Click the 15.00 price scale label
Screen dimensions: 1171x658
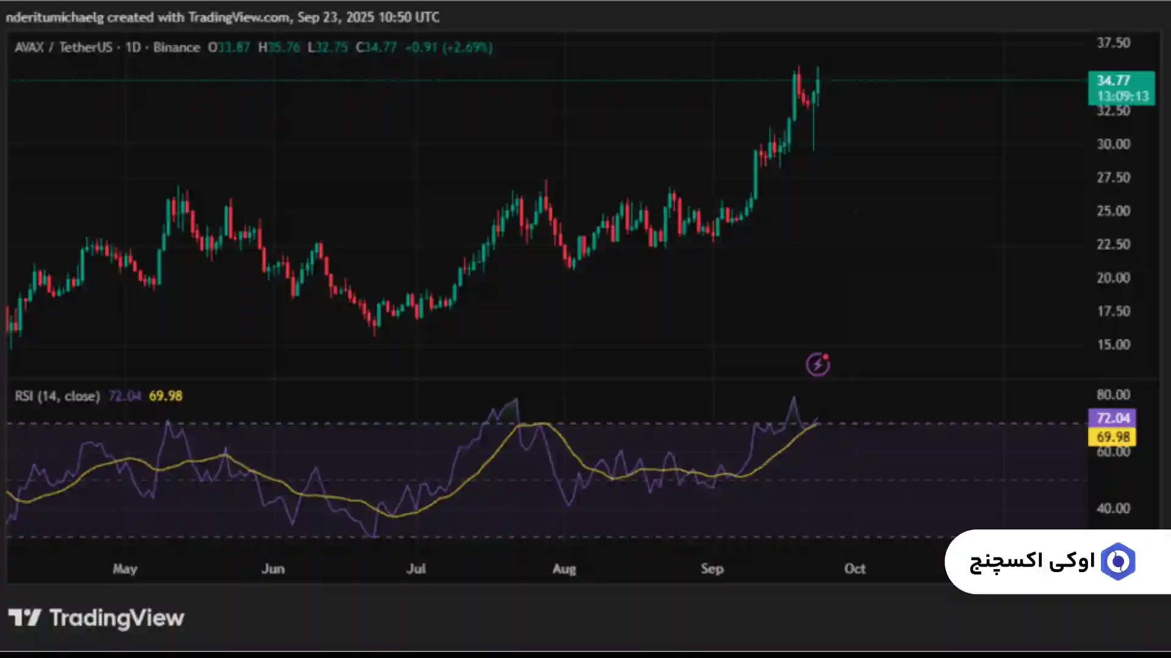[1113, 345]
